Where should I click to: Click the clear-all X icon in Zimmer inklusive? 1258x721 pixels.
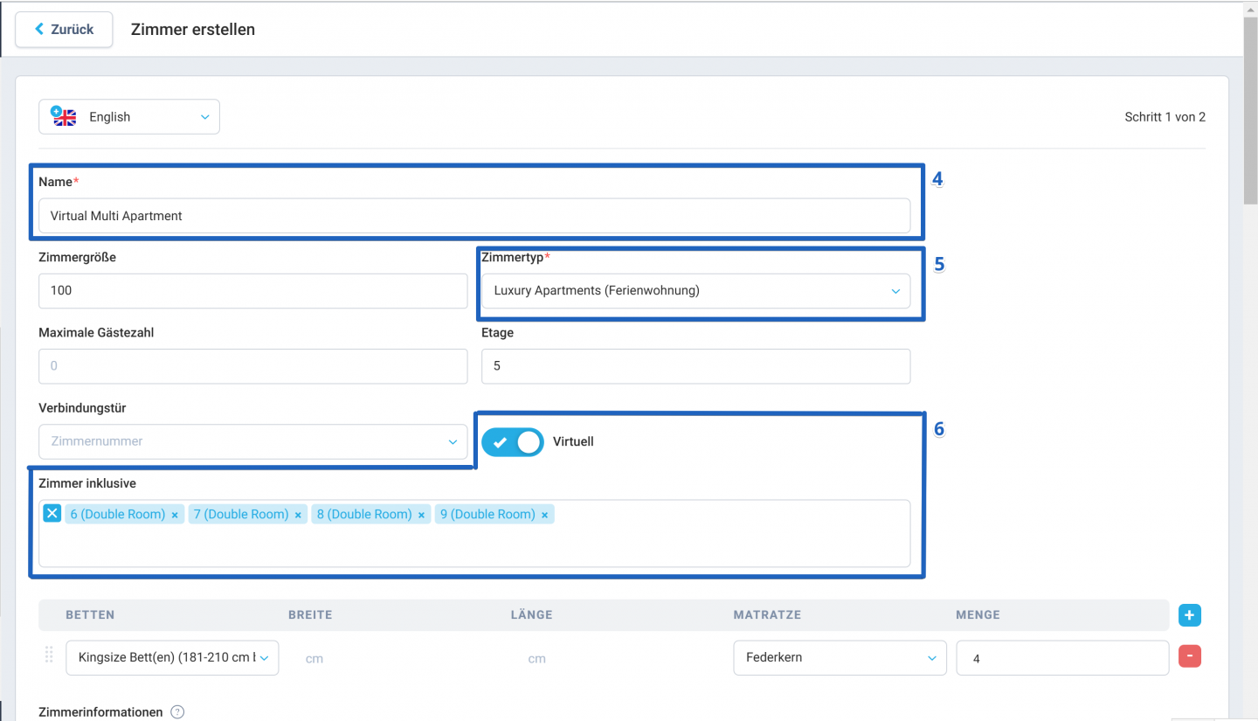(x=52, y=514)
